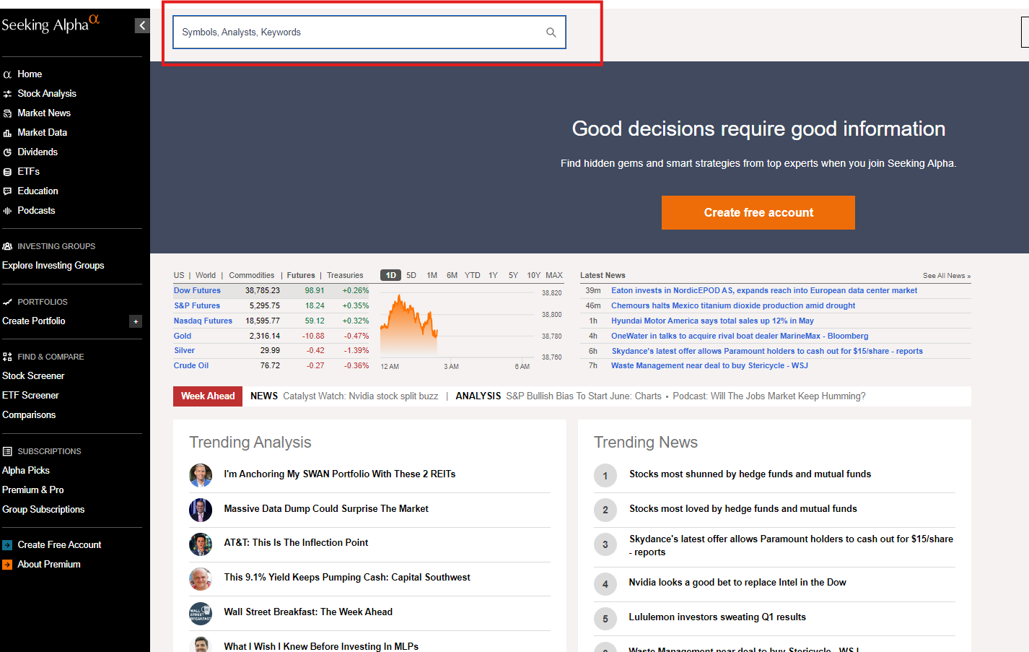1029x652 pixels.
Task: Open the ETF Screener
Action: 30,395
